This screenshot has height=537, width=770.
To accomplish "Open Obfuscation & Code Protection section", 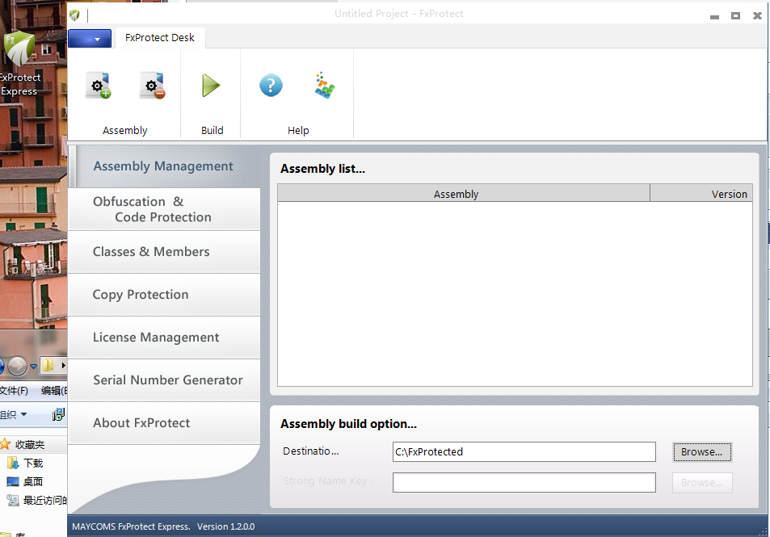I will (x=163, y=209).
